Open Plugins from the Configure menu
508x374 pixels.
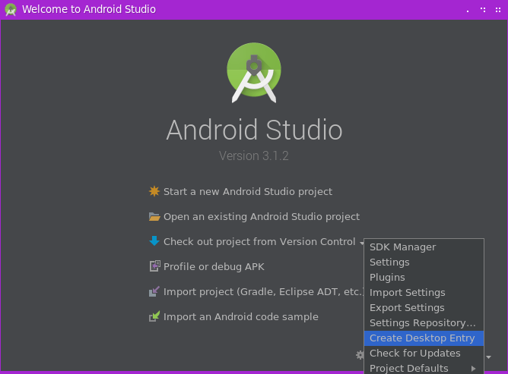[424, 278]
